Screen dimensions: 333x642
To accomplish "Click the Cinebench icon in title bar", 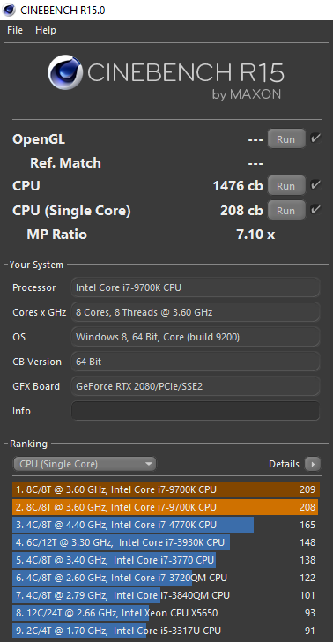I will tap(9, 10).
